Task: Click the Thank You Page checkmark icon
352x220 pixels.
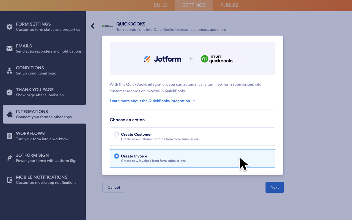Action: (x=9, y=92)
